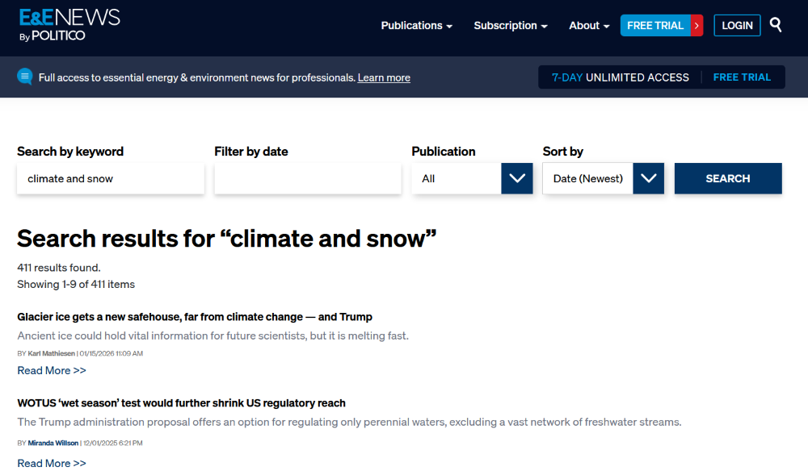Viewport: 808px width, 471px height.
Task: Expand the Publication filter dropdown
Action: click(517, 178)
